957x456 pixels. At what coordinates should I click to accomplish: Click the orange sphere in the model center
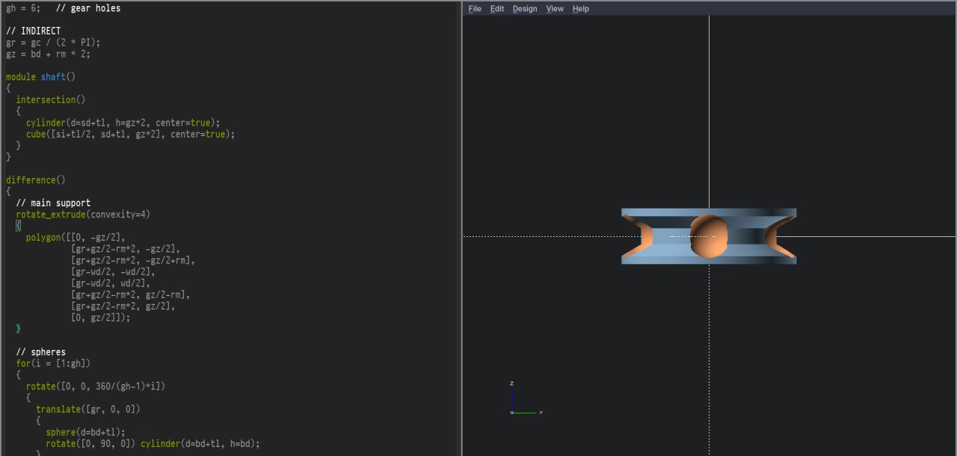point(708,235)
